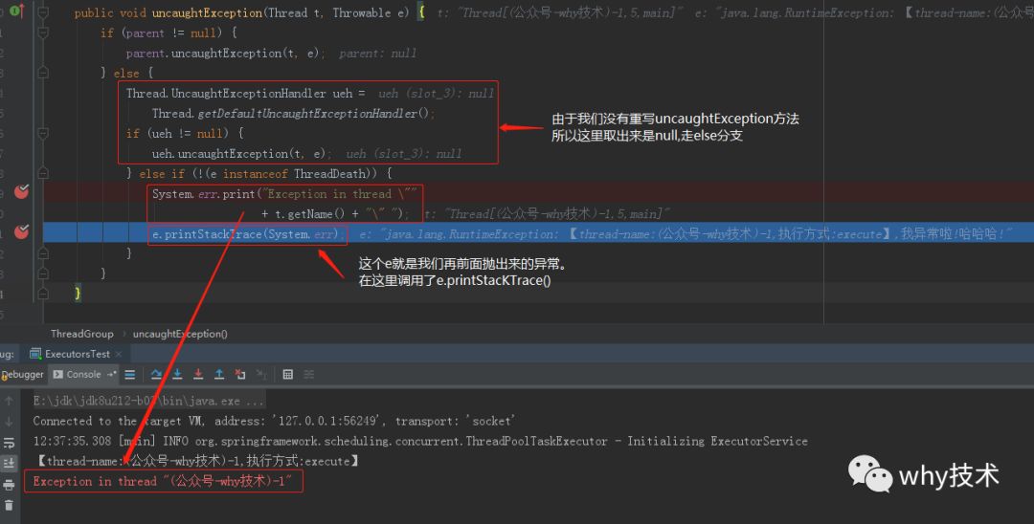This screenshot has width=1034, height=524.
Task: Toggle breakpoint on System.err.print line
Action: pyautogui.click(x=22, y=191)
